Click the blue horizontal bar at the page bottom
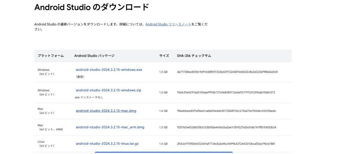The width and height of the screenshot is (342, 154). 164,152
